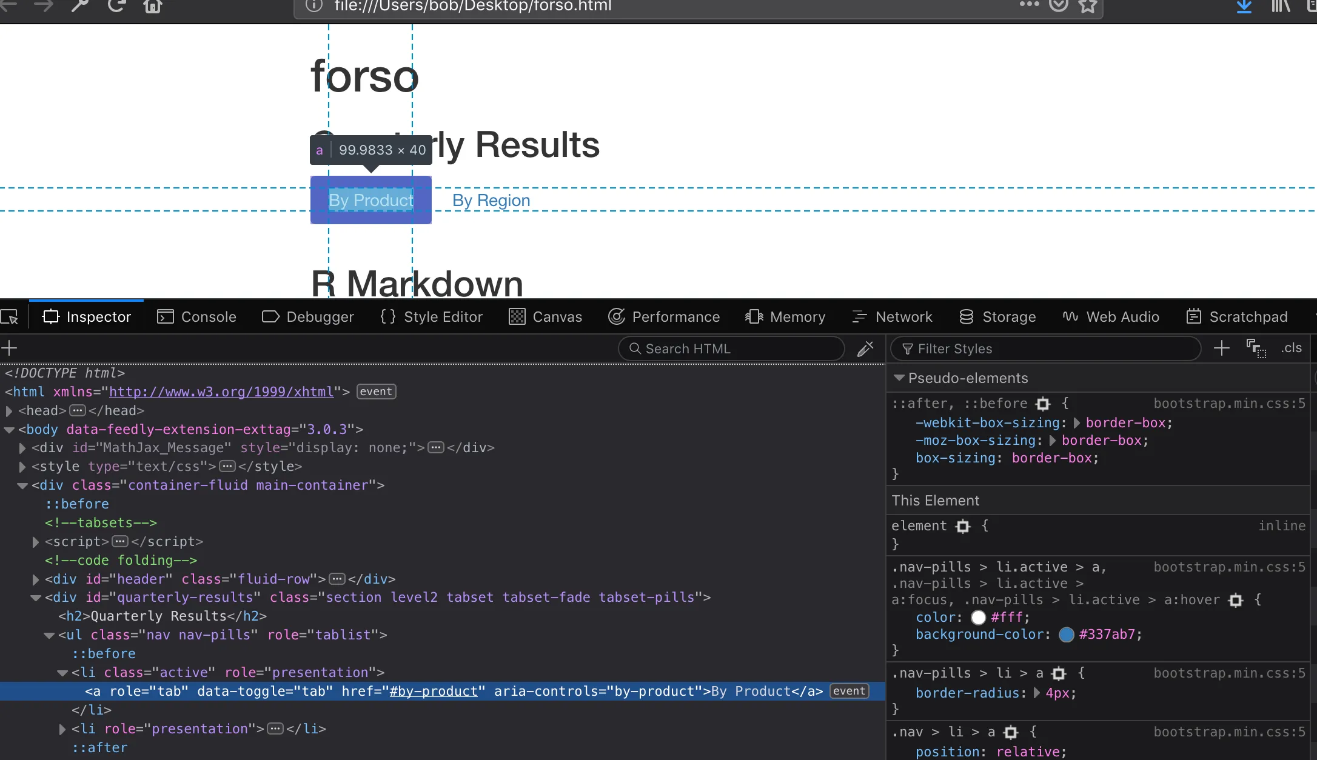Click the home icon in browser toolbar
Image resolution: width=1317 pixels, height=760 pixels.
tap(153, 7)
